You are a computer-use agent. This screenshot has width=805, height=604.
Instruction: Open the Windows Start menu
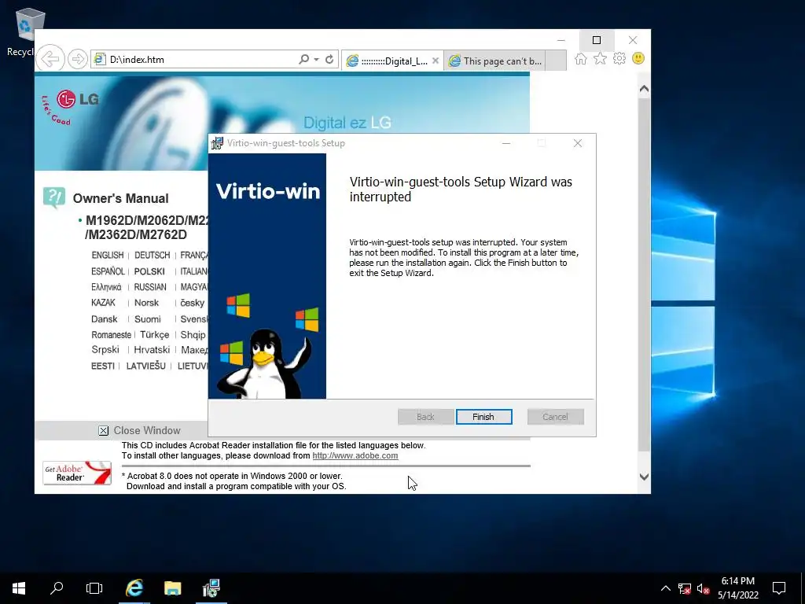[19, 588]
